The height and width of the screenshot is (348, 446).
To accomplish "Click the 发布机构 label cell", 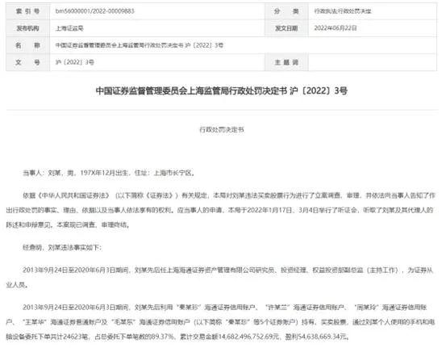I will coord(28,28).
